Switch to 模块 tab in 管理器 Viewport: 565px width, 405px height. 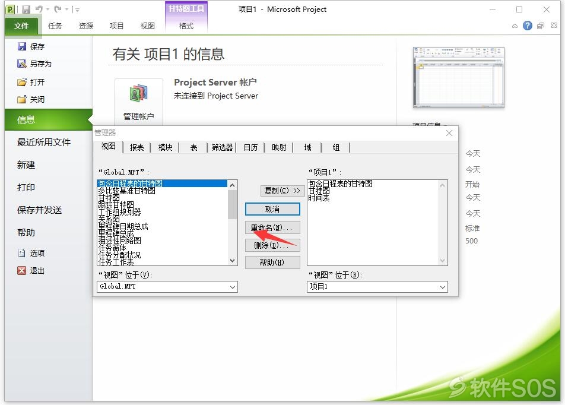point(166,147)
